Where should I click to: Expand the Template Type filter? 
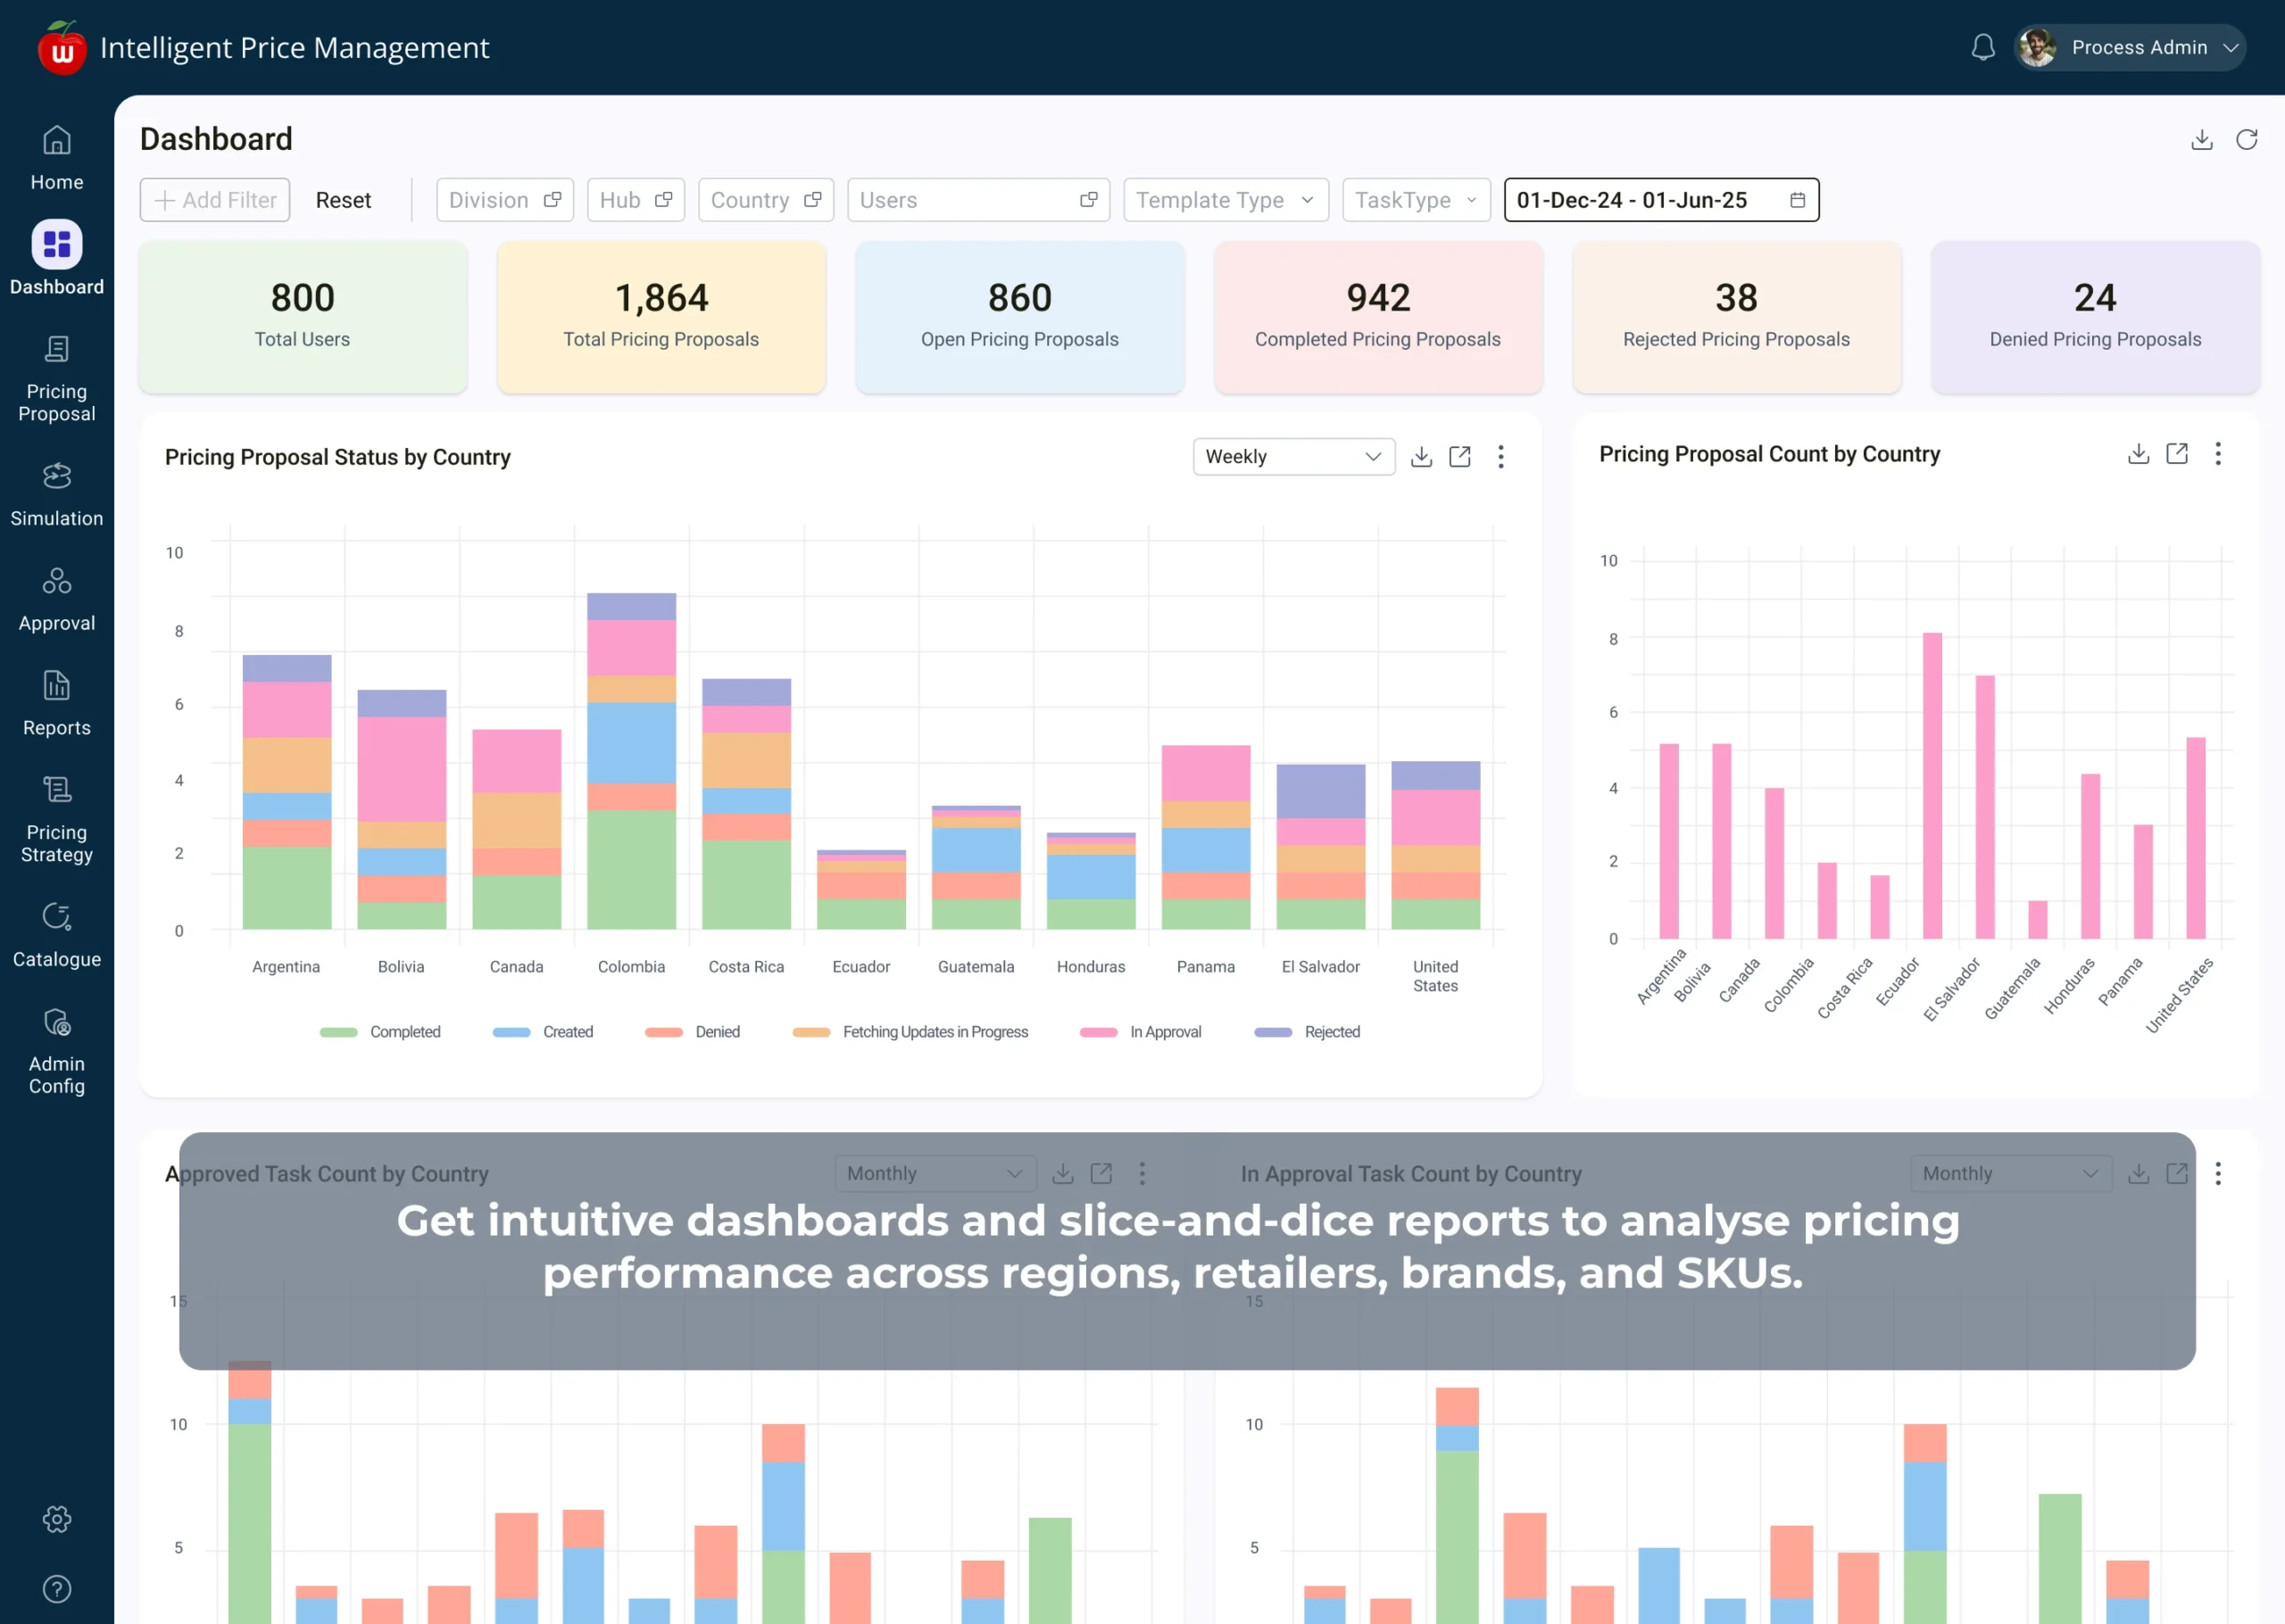coord(1225,199)
